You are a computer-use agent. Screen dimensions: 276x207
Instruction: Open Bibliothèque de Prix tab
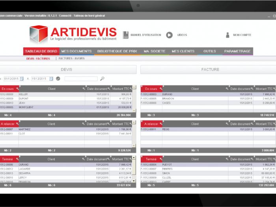pos(117,51)
